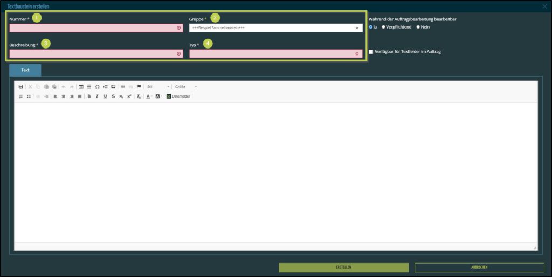The height and width of the screenshot is (277, 552).
Task: Insert a special character (Omega icon)
Action: pyautogui.click(x=97, y=87)
